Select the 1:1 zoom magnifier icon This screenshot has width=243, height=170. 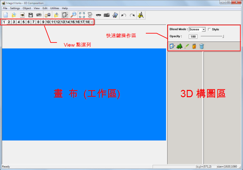(73, 15)
